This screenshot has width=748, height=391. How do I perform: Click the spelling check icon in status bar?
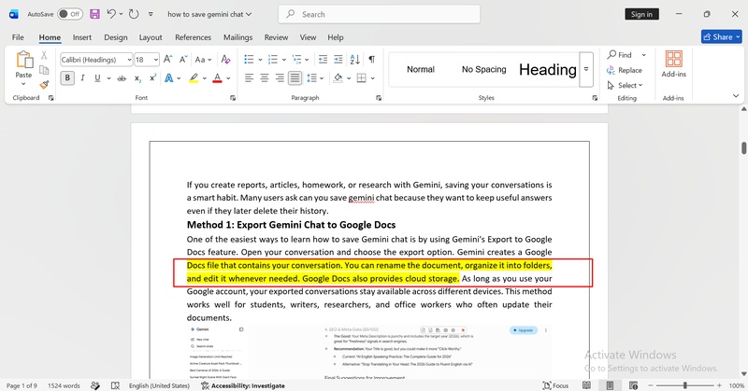(115, 385)
